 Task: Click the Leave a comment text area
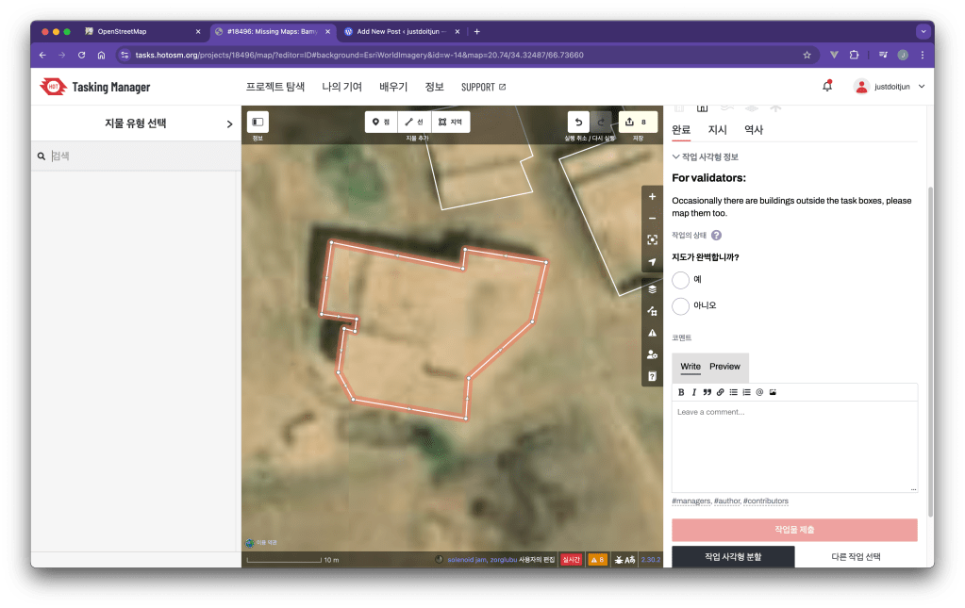point(793,443)
